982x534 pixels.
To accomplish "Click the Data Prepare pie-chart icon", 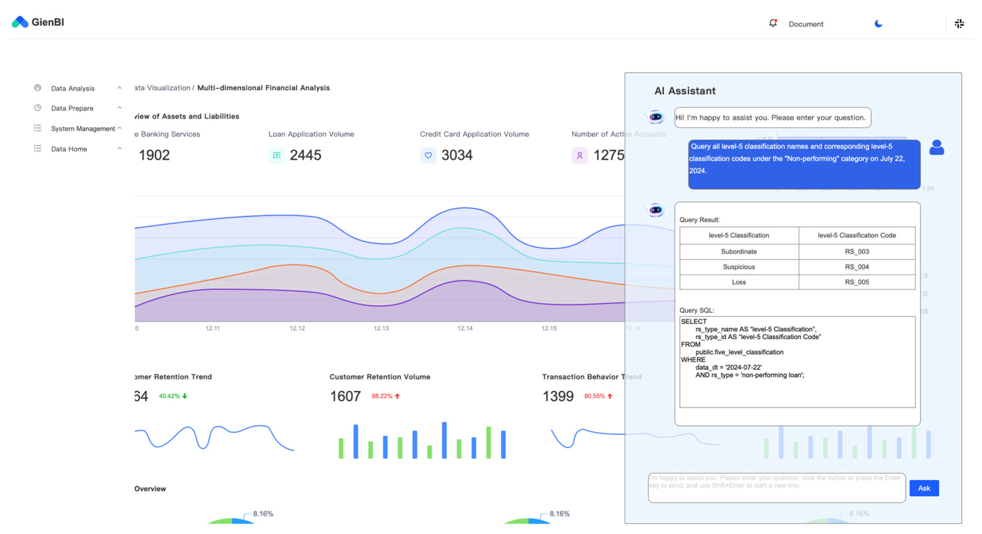I will [x=37, y=108].
